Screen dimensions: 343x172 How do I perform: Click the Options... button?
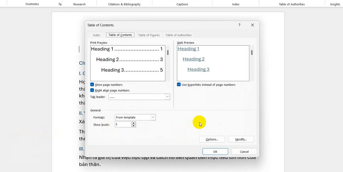[x=212, y=139]
